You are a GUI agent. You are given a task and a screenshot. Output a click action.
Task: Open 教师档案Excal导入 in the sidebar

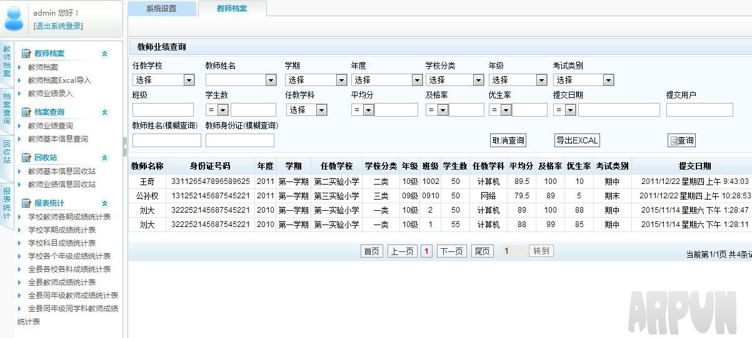click(x=59, y=80)
